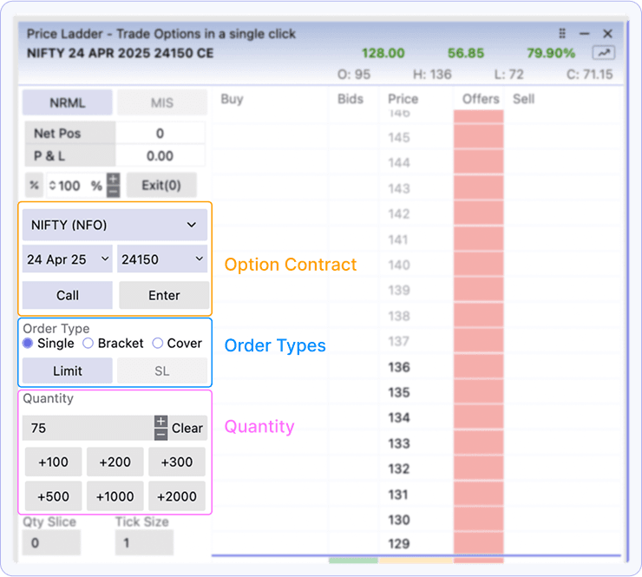Viewport: 642px width, 577px height.
Task: Add 500 to quantity
Action: [x=53, y=496]
